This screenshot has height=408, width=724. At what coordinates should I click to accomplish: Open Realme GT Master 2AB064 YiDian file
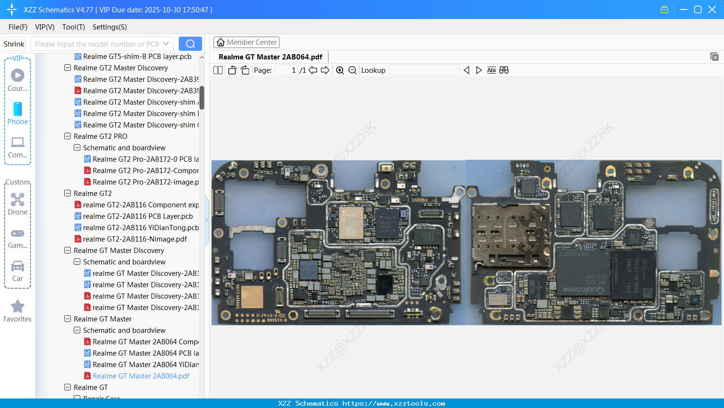[145, 365]
